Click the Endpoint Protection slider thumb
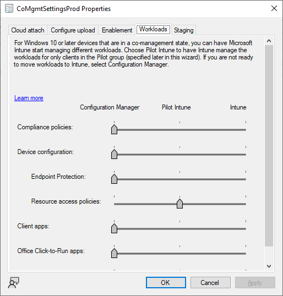283x296 pixels. point(114,179)
